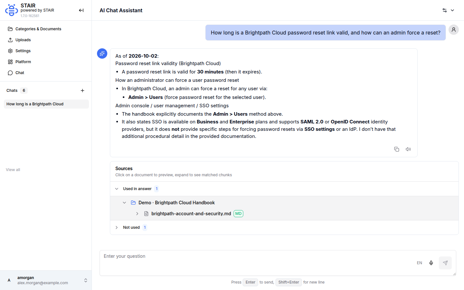Open Settings from the sidebar
The image size is (464, 290).
pos(46,51)
